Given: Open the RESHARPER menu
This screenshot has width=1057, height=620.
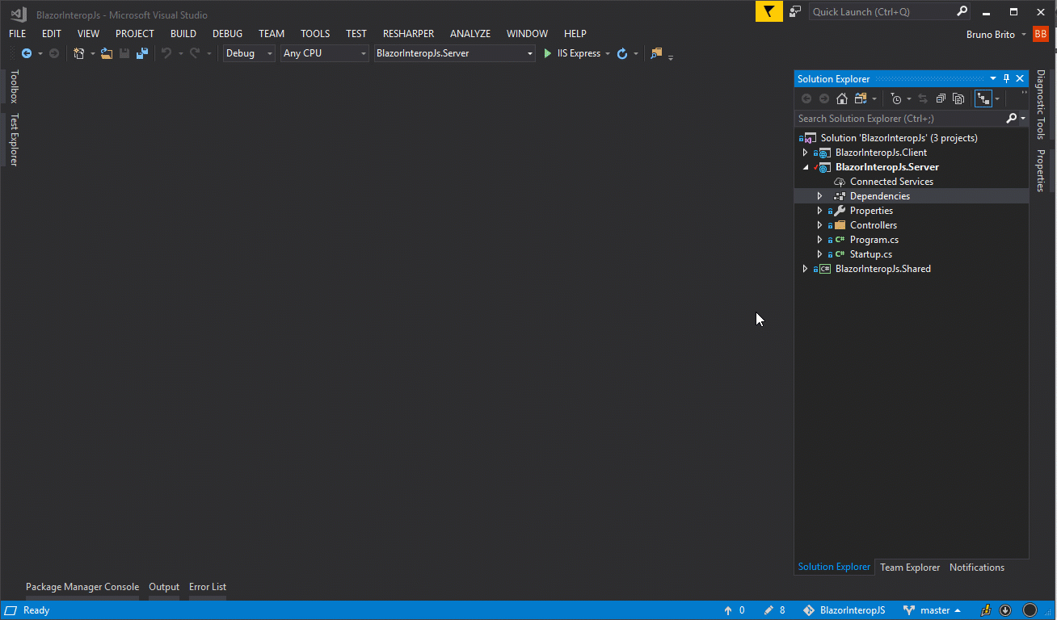Looking at the screenshot, I should tap(408, 33).
